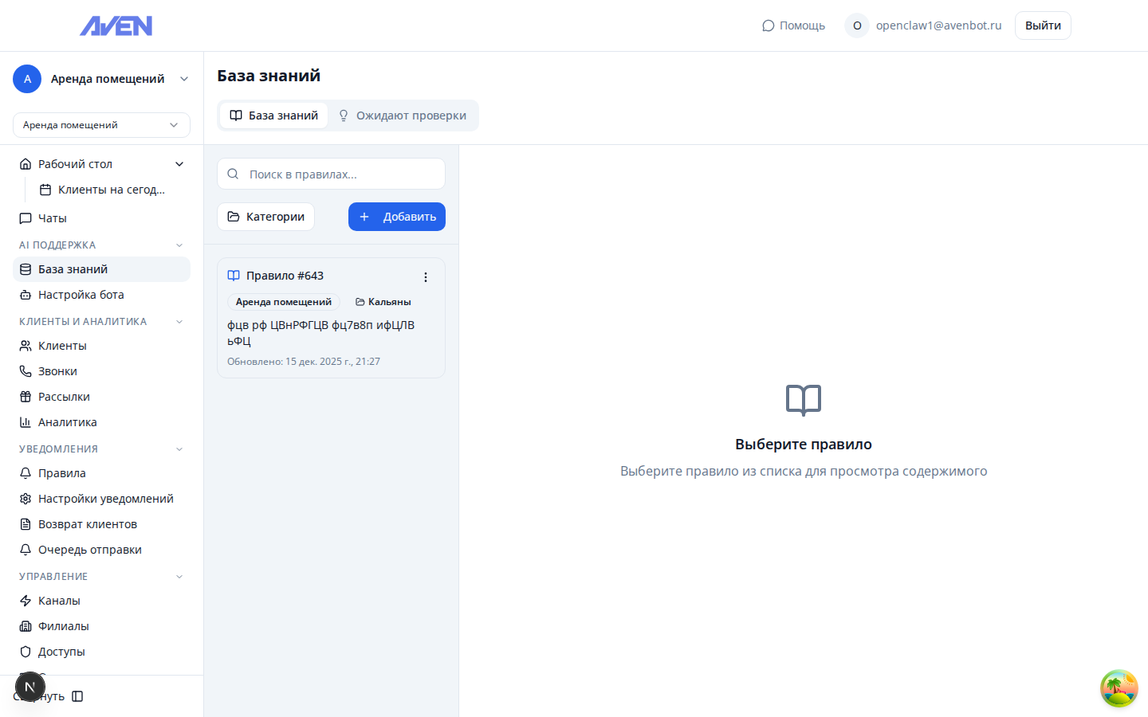
Task: Open Чаты from the sidebar
Action: pos(53,218)
